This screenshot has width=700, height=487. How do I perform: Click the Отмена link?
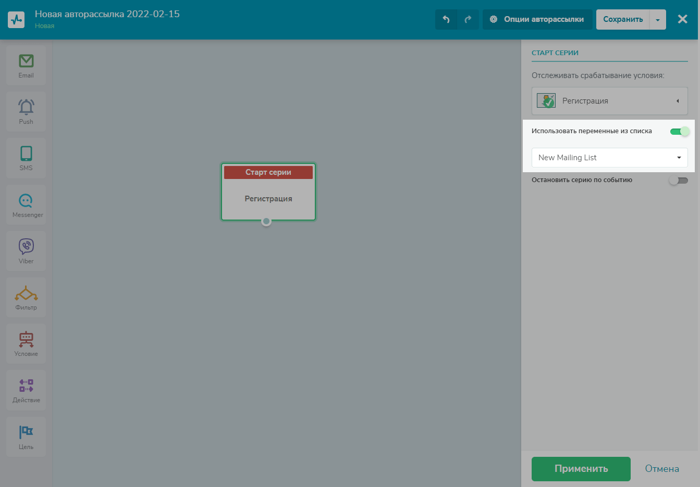[x=662, y=469]
